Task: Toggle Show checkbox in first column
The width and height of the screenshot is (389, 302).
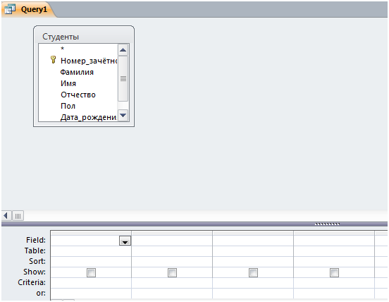Action: pyautogui.click(x=91, y=272)
